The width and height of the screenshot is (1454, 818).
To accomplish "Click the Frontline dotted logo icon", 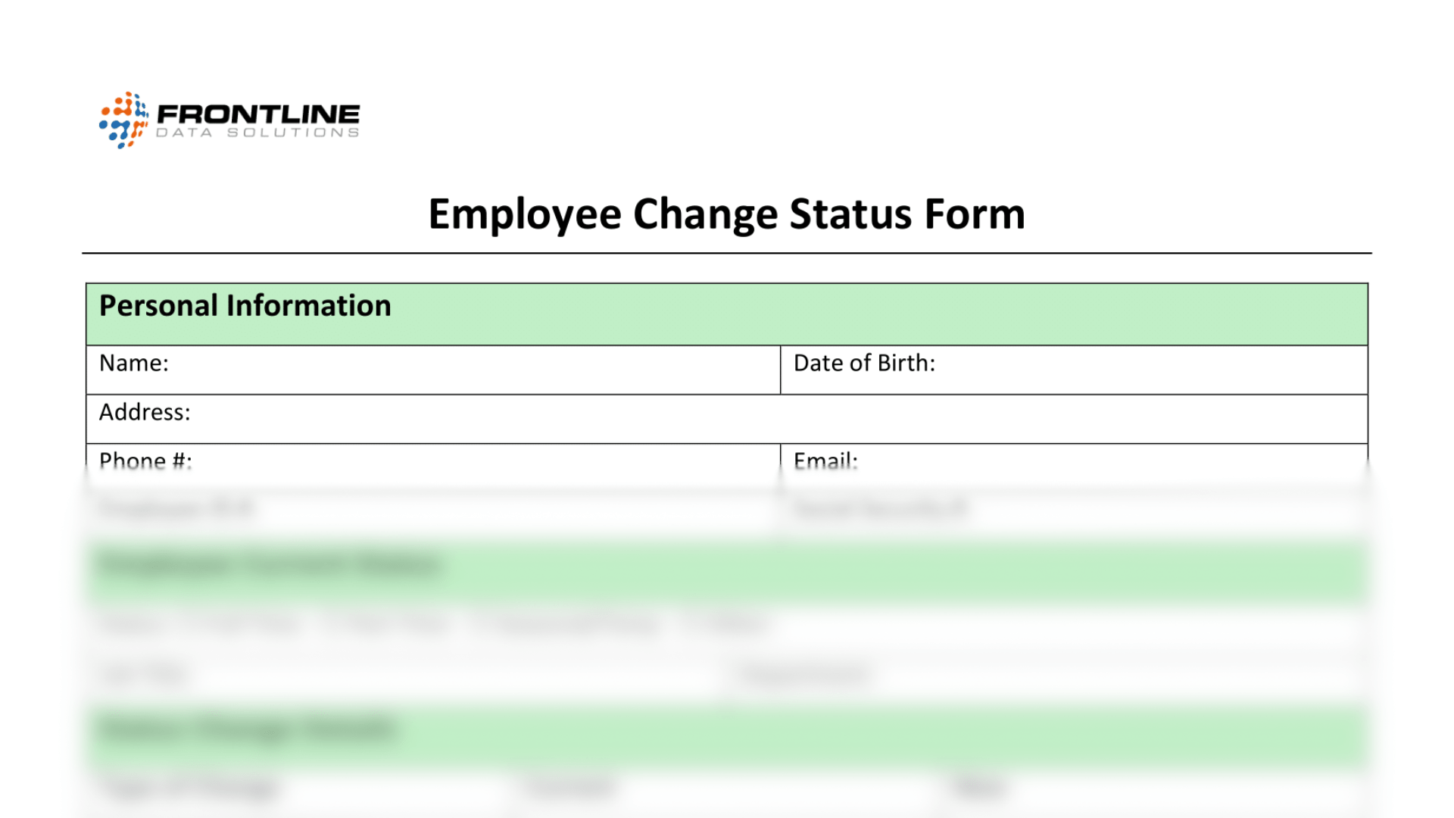I will (x=123, y=120).
